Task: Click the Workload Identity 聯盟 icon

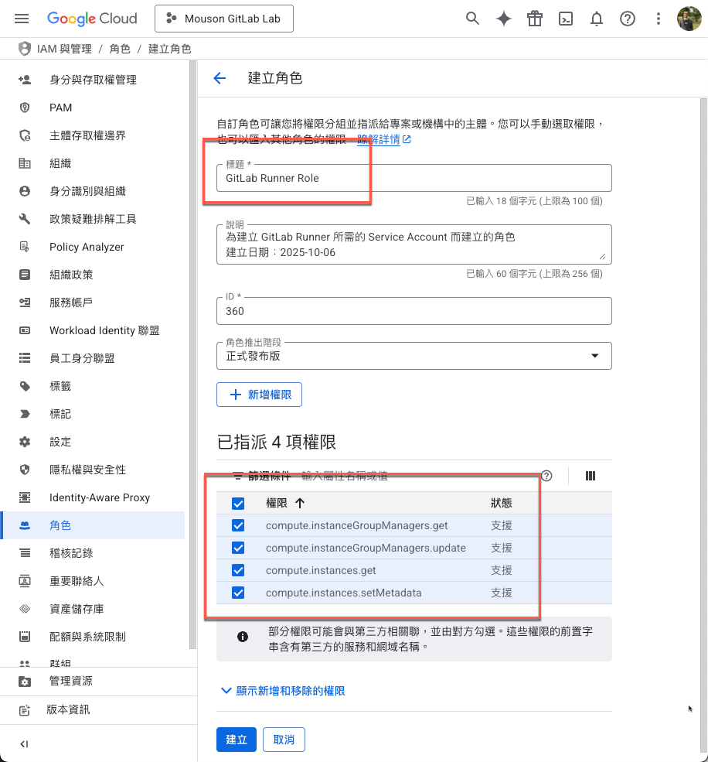Action: tap(24, 330)
